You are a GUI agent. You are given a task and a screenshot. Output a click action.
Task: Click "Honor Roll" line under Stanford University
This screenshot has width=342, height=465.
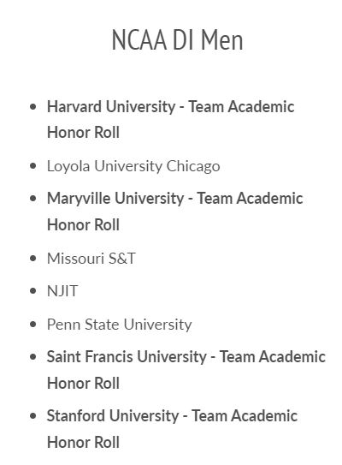pos(83,442)
